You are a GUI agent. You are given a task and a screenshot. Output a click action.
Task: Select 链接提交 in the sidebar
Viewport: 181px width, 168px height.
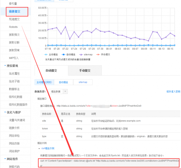tap(15, 11)
